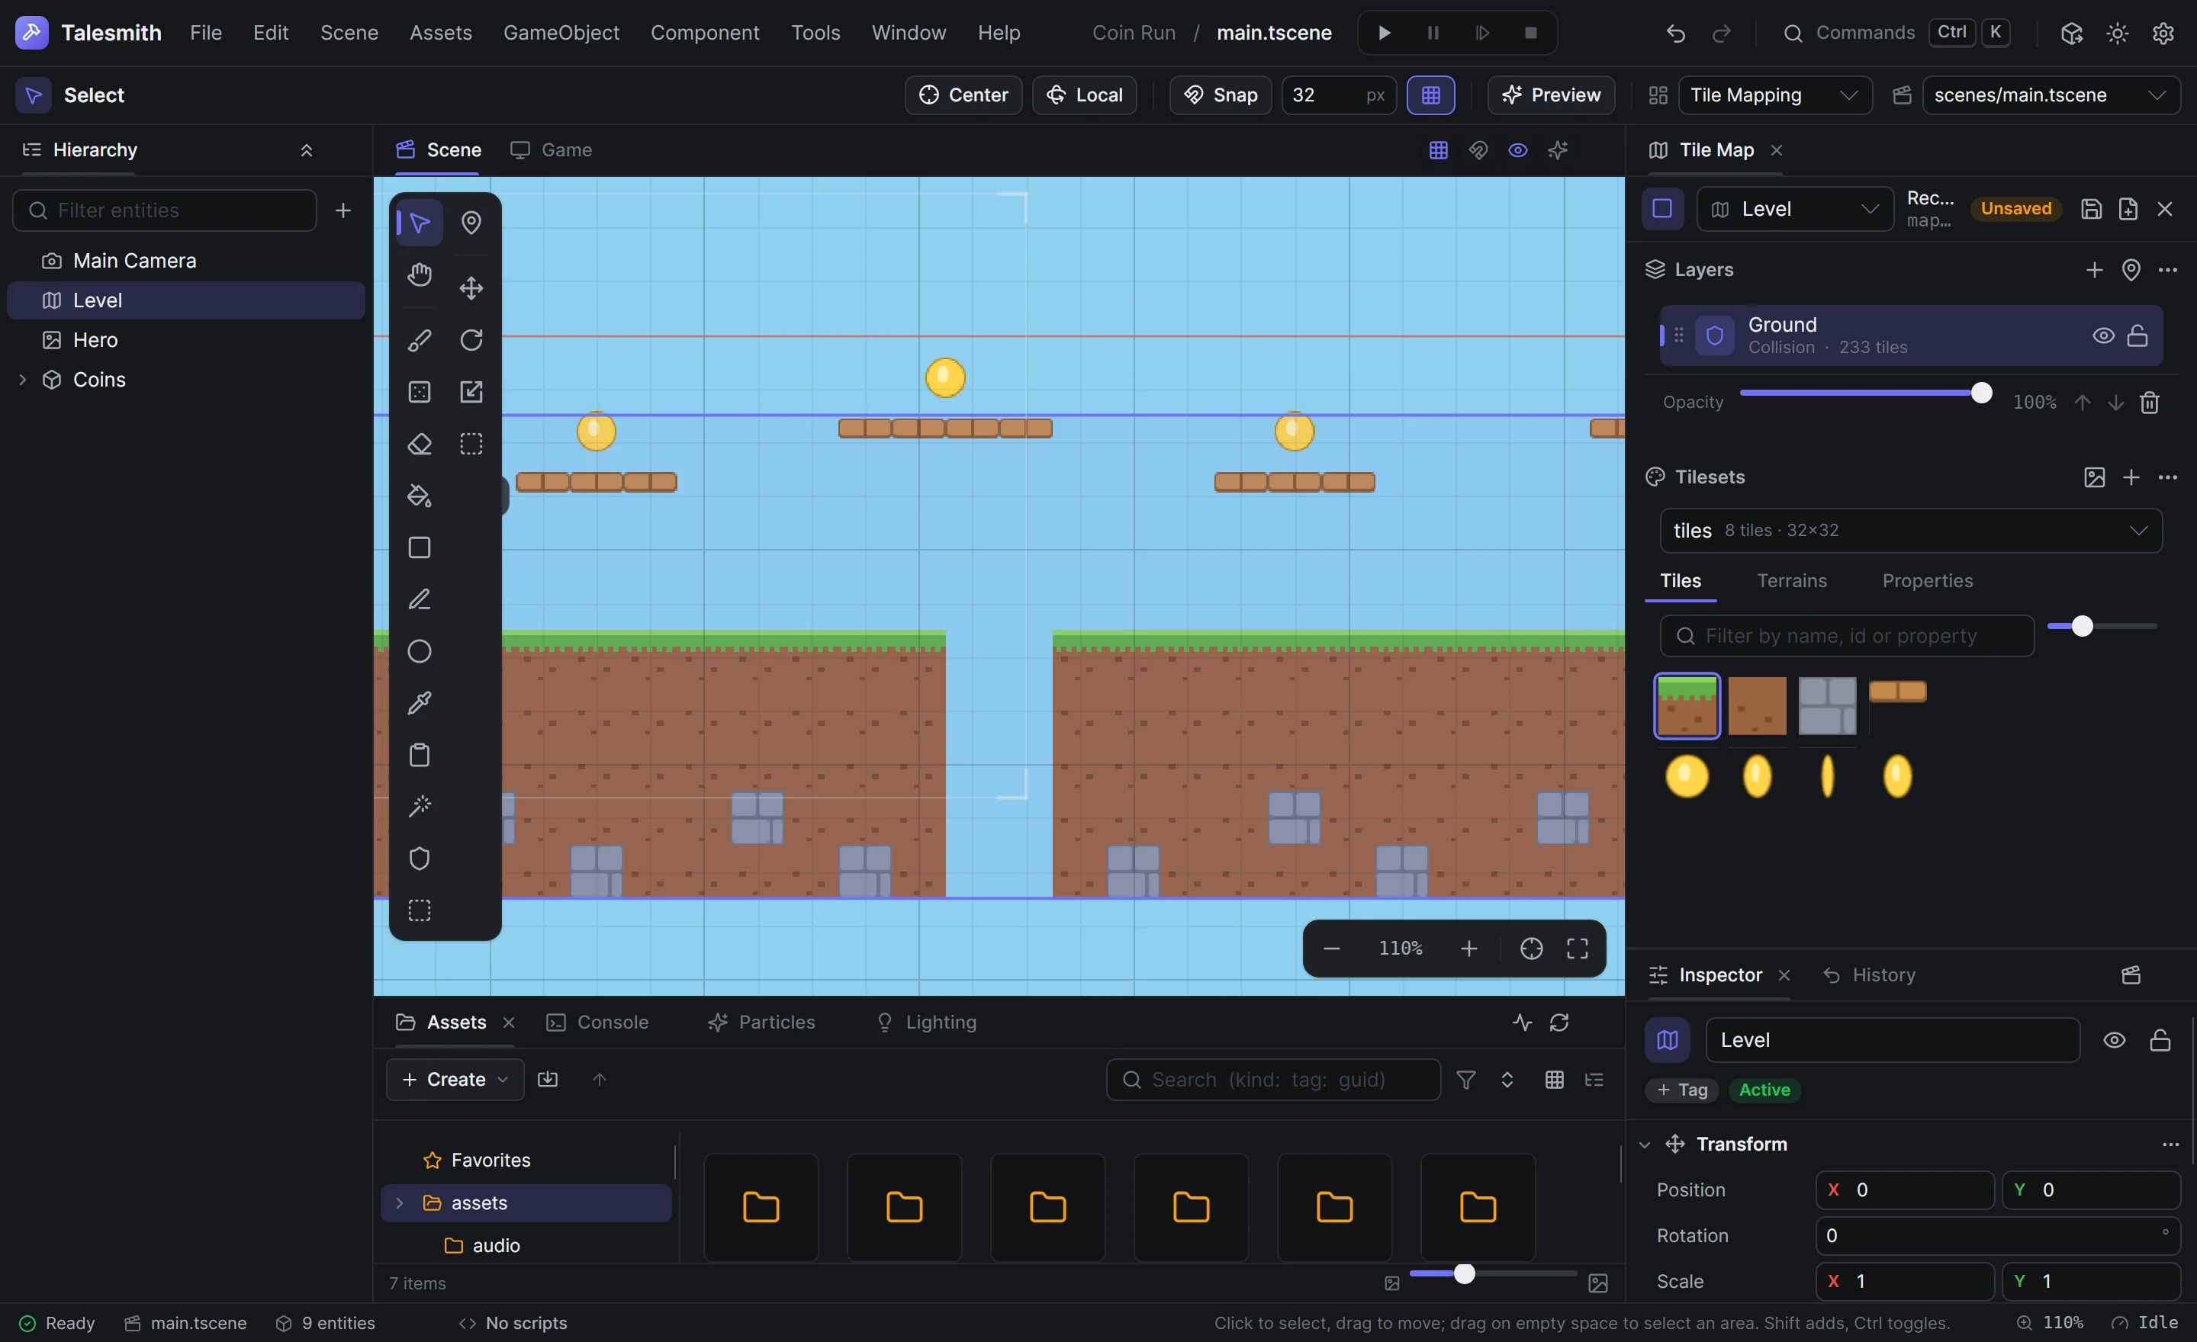Adjust the layer Opacity slider
The width and height of the screenshot is (2197, 1342).
(1865, 393)
